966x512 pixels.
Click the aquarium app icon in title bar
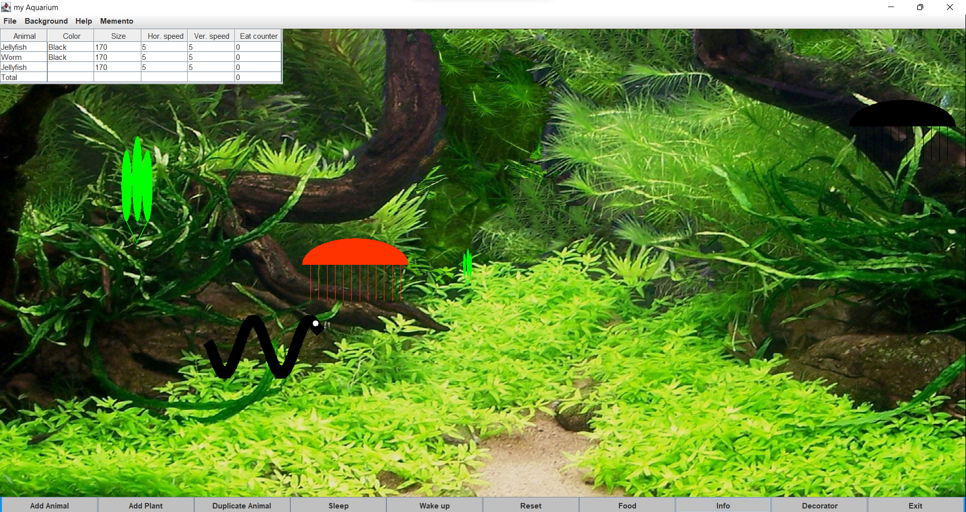(x=6, y=7)
